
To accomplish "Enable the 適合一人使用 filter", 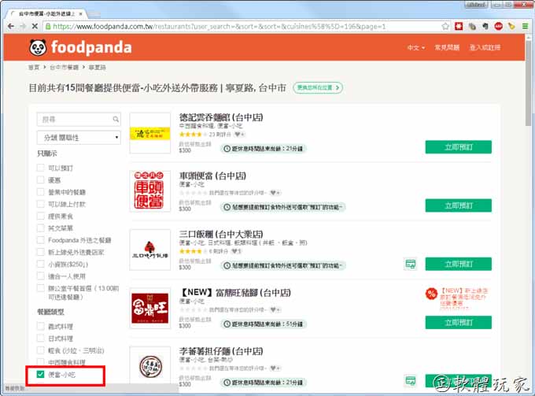I will (41, 276).
